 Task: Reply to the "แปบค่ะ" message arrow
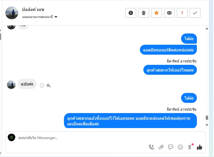coord(48,85)
